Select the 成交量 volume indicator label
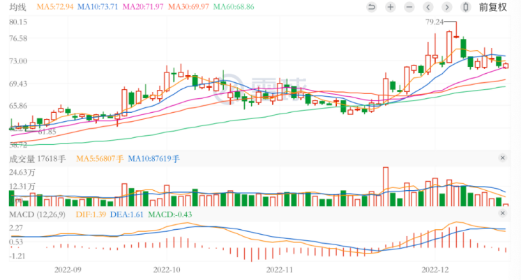The height and width of the screenshot is (280, 521). point(22,159)
